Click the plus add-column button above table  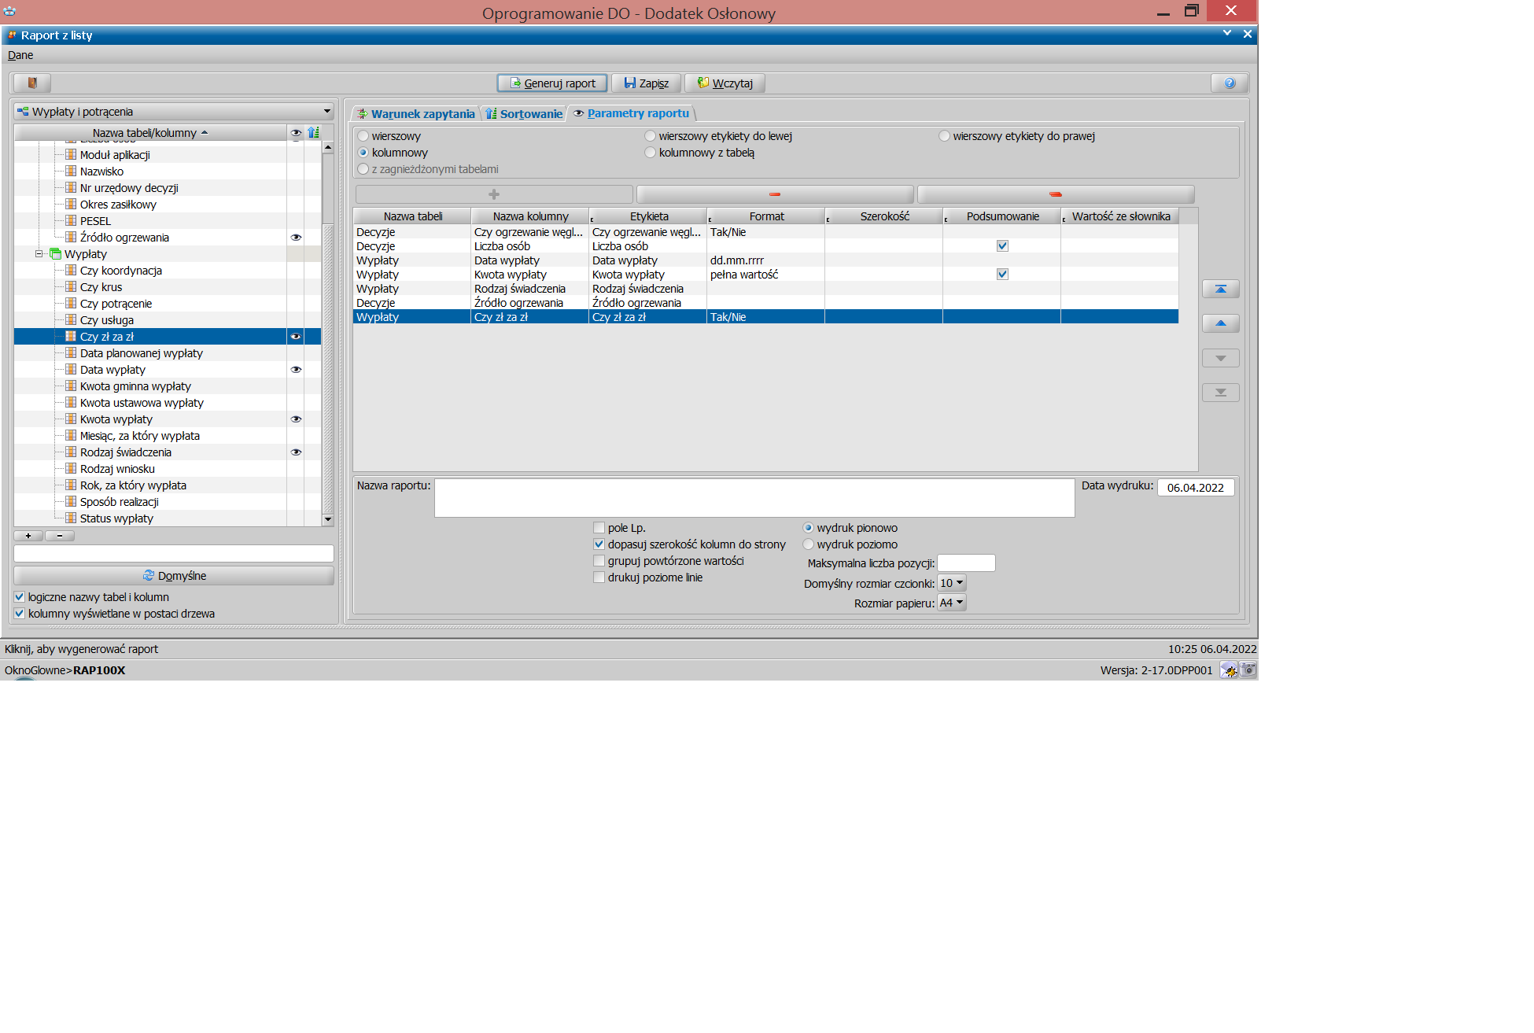[x=494, y=194]
